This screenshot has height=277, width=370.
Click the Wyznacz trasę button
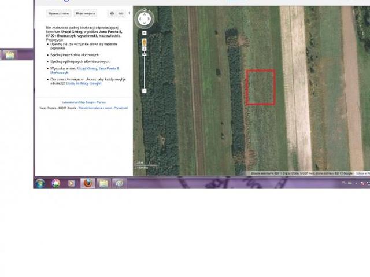pos(58,13)
